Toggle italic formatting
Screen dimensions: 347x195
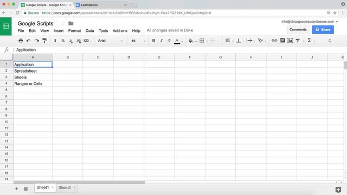coord(162,41)
